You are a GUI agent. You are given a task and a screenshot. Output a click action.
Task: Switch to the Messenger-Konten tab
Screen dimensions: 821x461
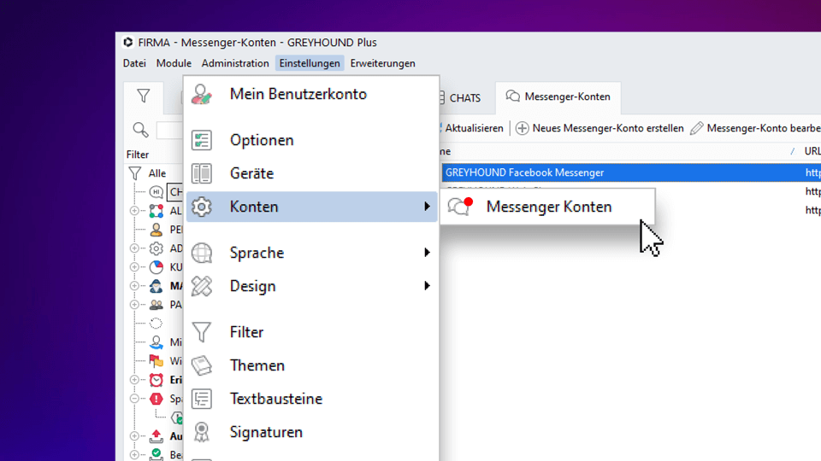(558, 97)
